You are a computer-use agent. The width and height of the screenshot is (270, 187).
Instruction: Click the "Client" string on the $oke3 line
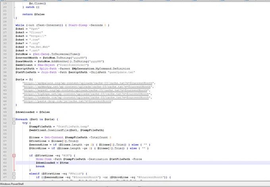coord(36,32)
